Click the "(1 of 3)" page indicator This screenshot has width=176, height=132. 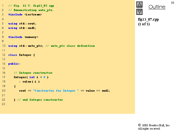[144, 24]
